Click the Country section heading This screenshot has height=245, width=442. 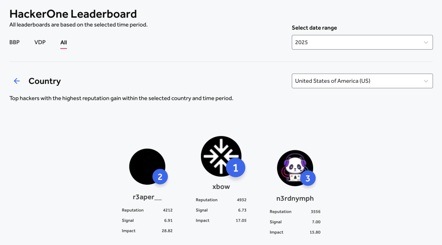tap(45, 81)
